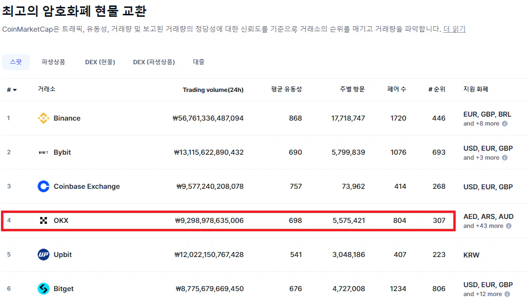Click Binance volume ₩56,761,336,487,094

[x=208, y=118]
